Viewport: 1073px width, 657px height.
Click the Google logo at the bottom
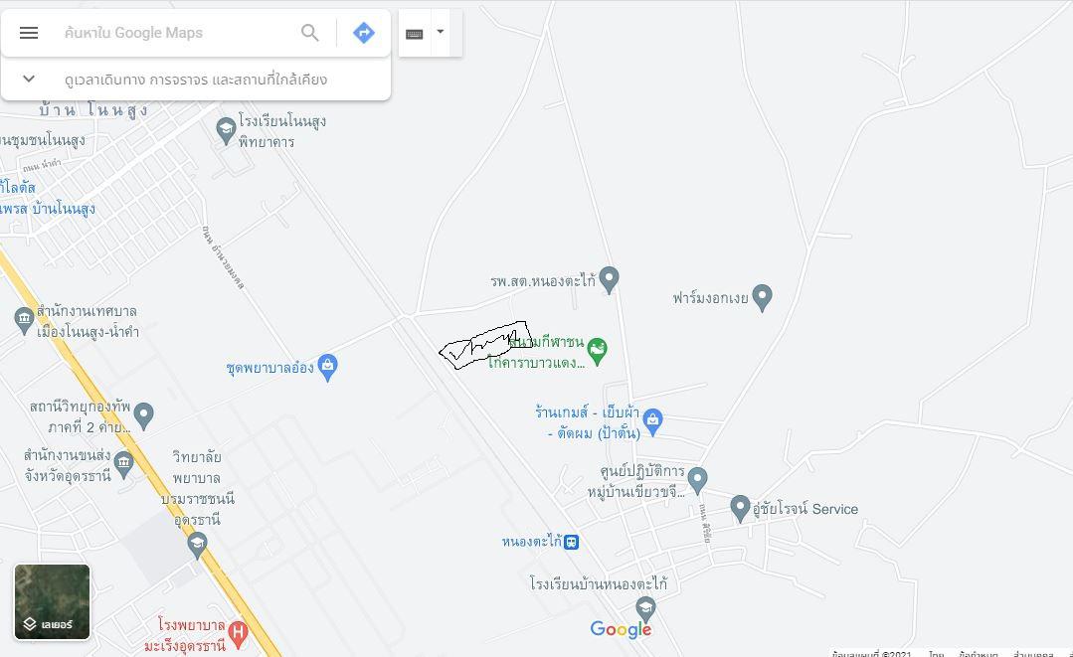(621, 629)
